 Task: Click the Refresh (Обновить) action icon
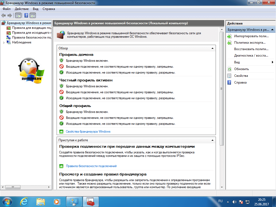click(229, 69)
